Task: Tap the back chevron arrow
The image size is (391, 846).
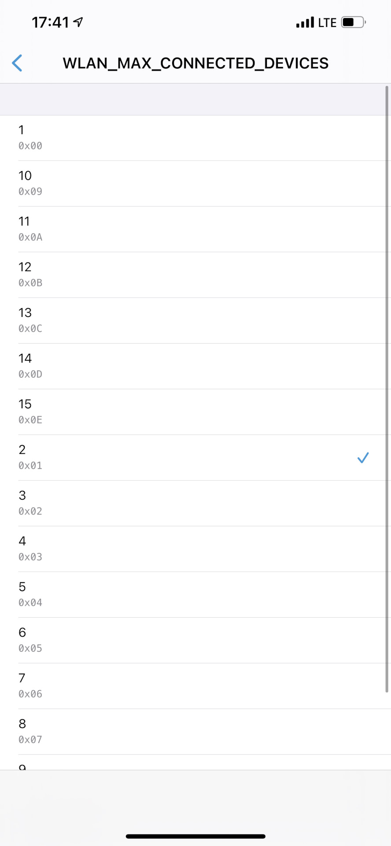Action: coord(17,63)
